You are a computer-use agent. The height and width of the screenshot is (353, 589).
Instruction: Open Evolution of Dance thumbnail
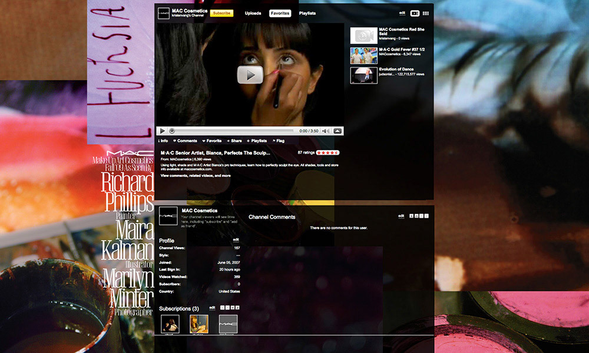363,75
